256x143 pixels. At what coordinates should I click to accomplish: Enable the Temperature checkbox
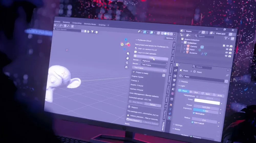(x=197, y=97)
